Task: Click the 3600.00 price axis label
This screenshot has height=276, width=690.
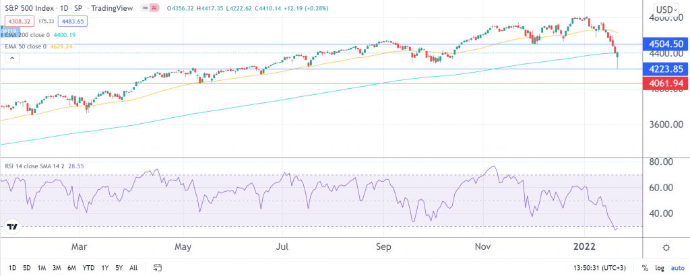Action: coord(665,125)
